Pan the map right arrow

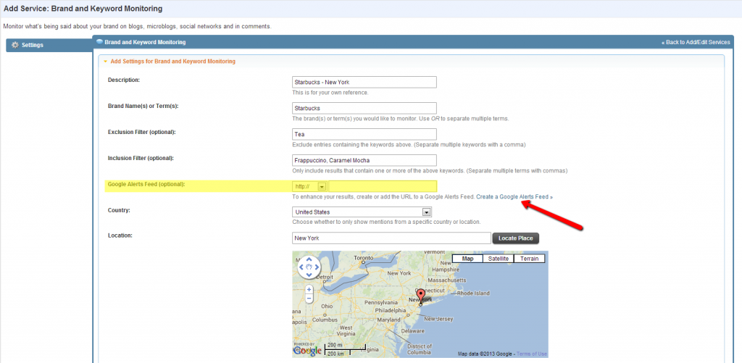pyautogui.click(x=317, y=267)
